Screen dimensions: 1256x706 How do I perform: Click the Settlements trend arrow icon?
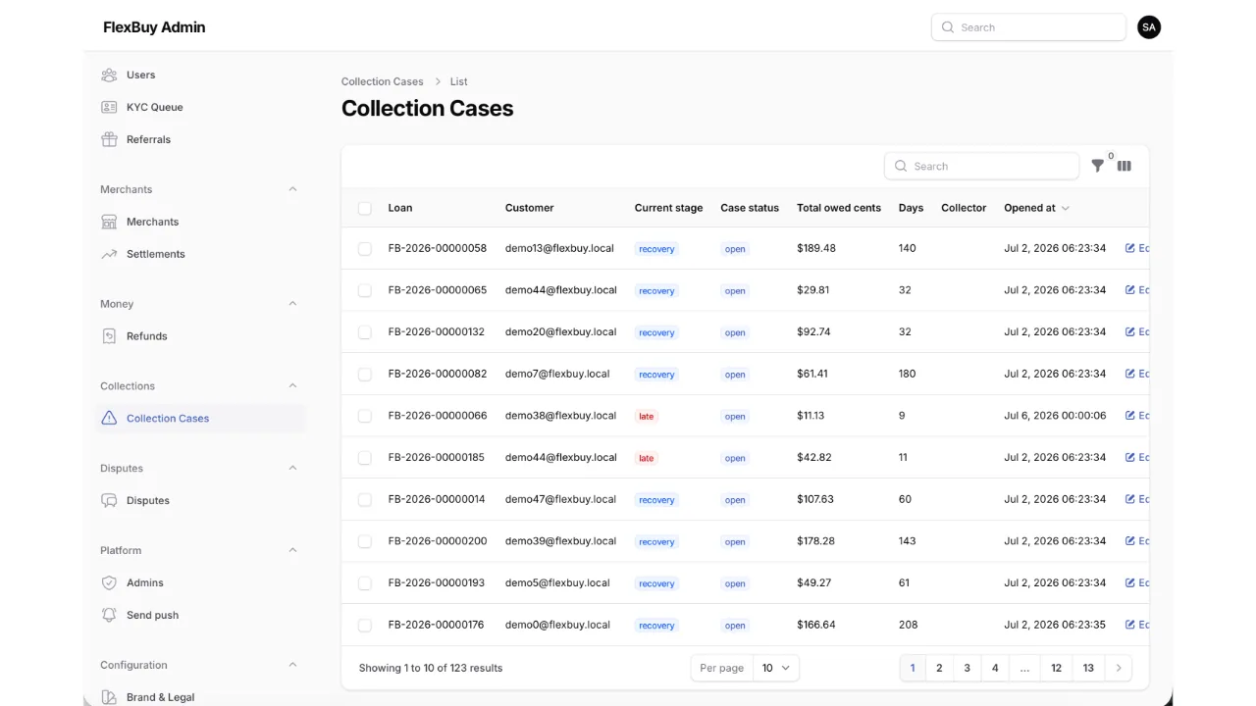[x=109, y=254]
